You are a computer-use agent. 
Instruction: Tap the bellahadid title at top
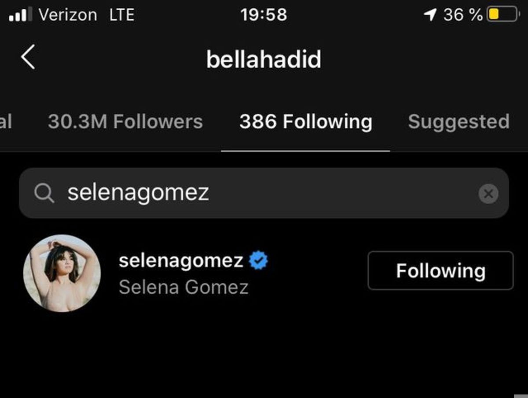pos(264,59)
